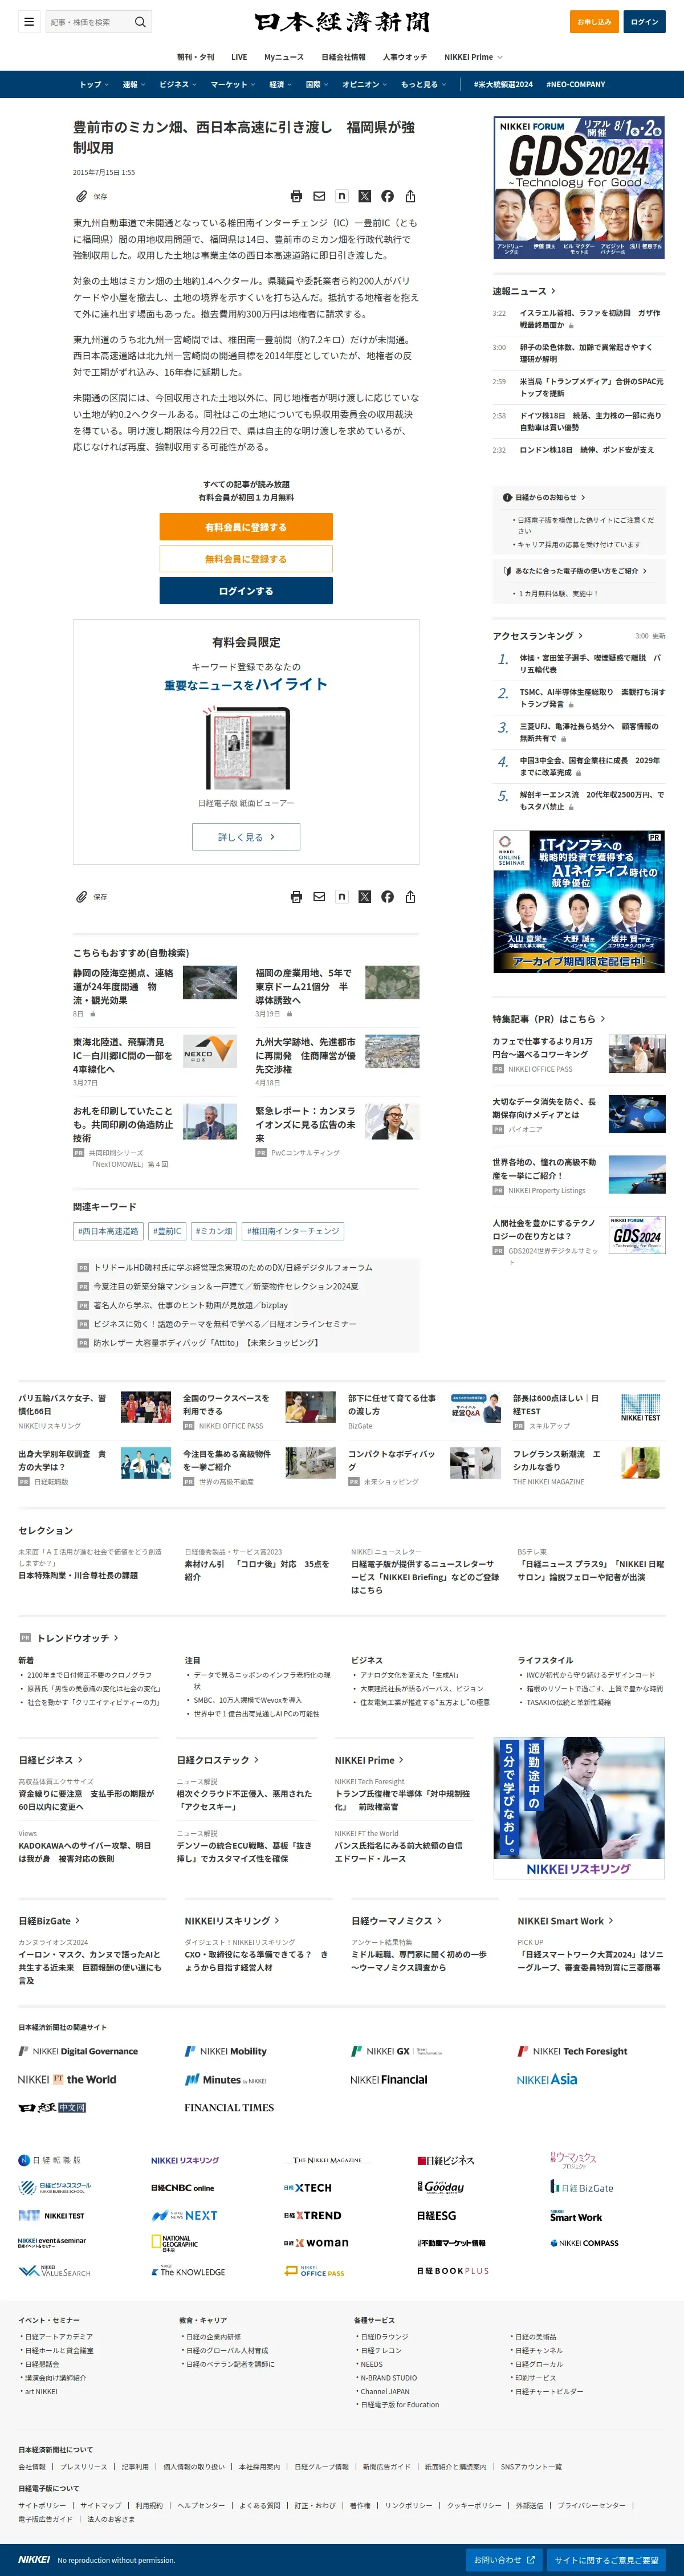Image resolution: width=684 pixels, height=2576 pixels.
Task: Expand the 経済 navigation dropdown
Action: pyautogui.click(x=280, y=85)
